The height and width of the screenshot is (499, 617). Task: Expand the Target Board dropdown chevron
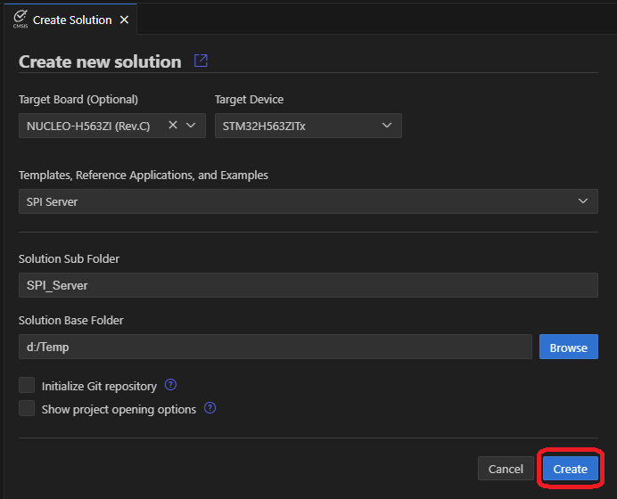(191, 126)
